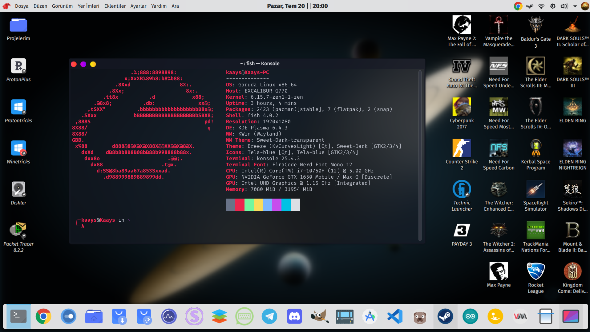Click the Kerbal Space Program desktop icon
This screenshot has height=332, width=590.
coord(536,155)
